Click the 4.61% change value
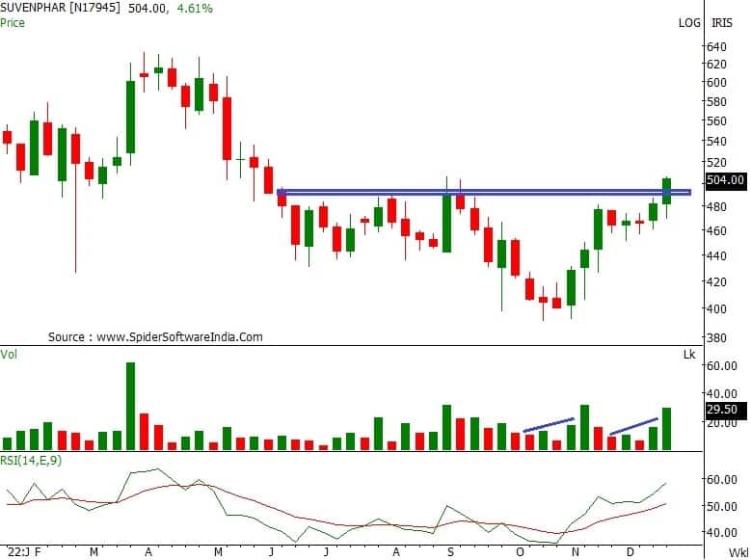The height and width of the screenshot is (560, 751). coord(195,9)
